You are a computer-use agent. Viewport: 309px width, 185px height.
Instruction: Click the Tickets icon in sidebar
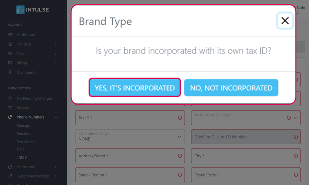coord(10,54)
